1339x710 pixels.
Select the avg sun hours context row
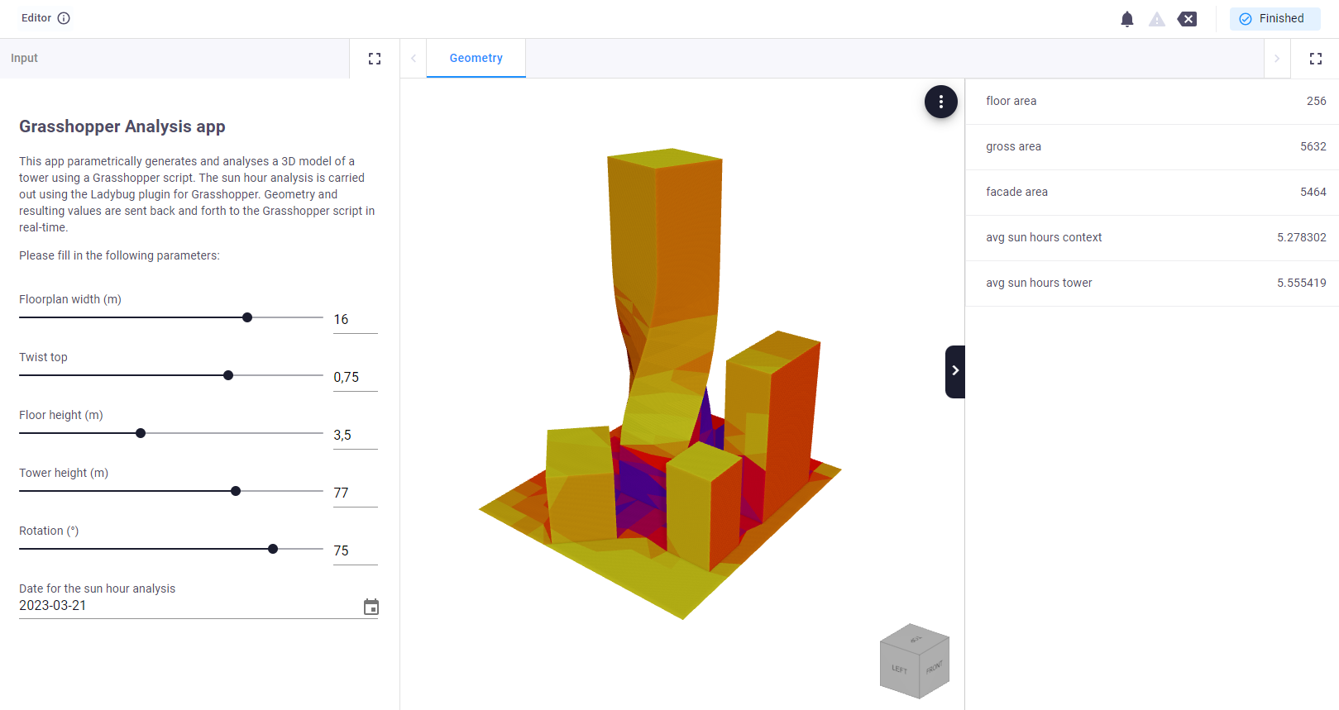[x=1152, y=238]
